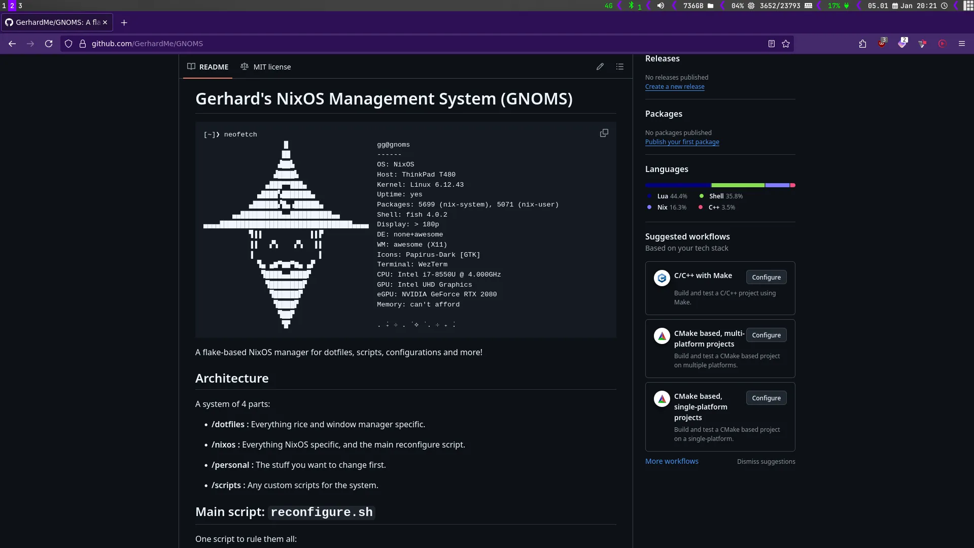Click the purple Nix segment of language bar
Image resolution: width=974 pixels, height=548 pixels.
tap(777, 185)
